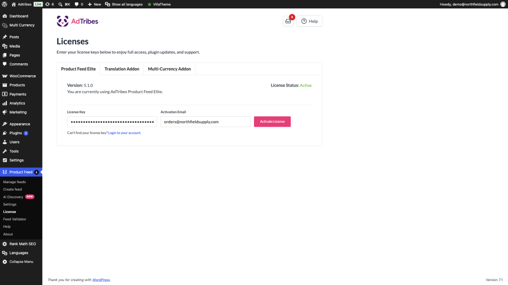Open Product Feed sidebar menu
This screenshot has width=508, height=285.
[x=21, y=172]
